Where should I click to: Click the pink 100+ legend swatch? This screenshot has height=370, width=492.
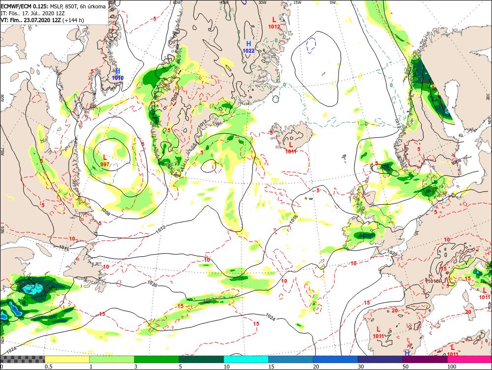[470, 359]
